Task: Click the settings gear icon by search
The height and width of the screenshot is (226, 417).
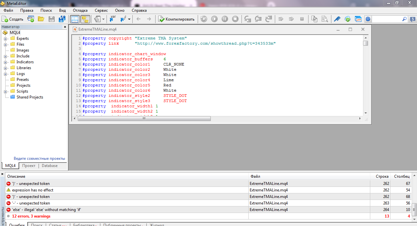Action: (x=368, y=19)
